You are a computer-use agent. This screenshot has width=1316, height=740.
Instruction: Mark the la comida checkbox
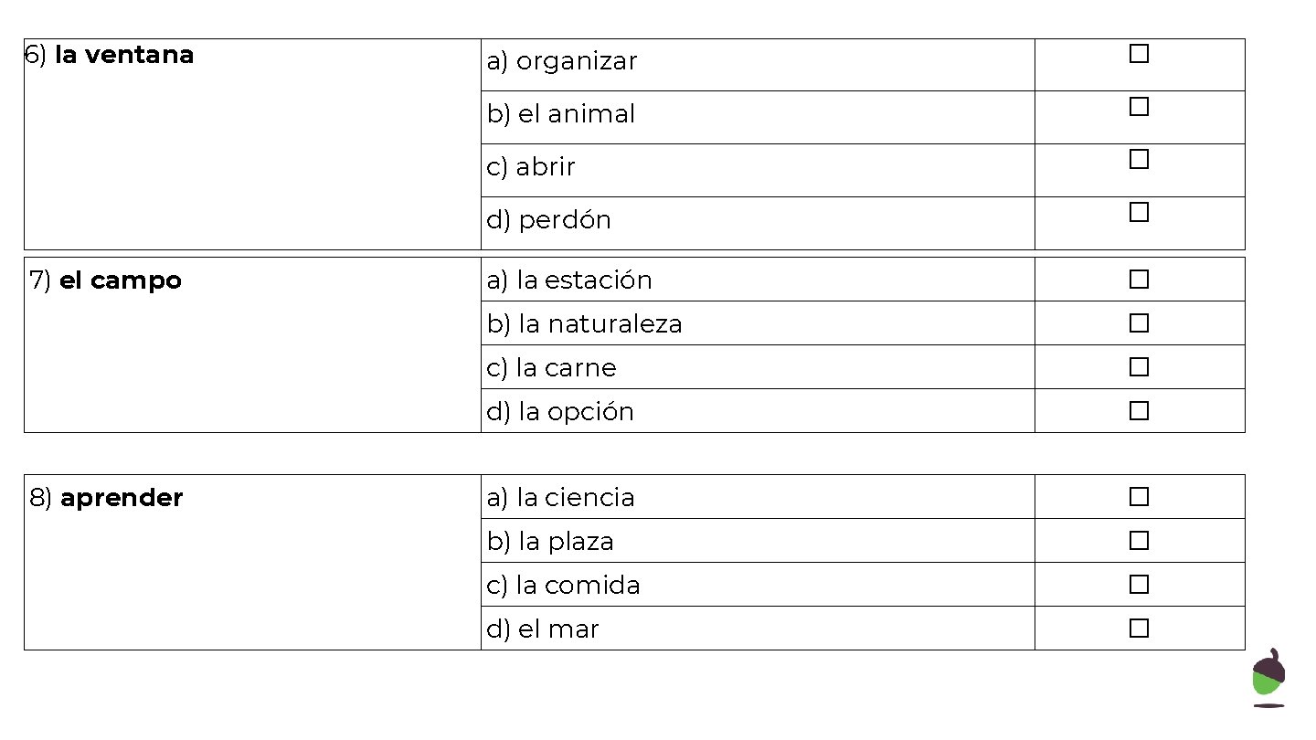pos(1139,585)
